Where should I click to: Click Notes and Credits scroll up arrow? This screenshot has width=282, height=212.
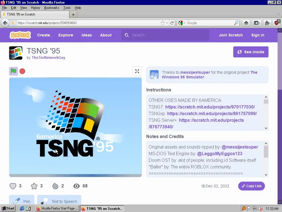click(x=266, y=144)
